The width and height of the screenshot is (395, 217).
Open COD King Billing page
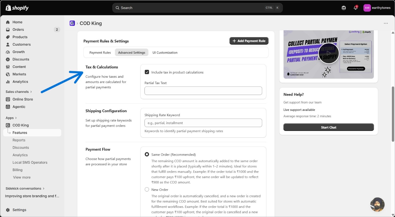pyautogui.click(x=18, y=170)
